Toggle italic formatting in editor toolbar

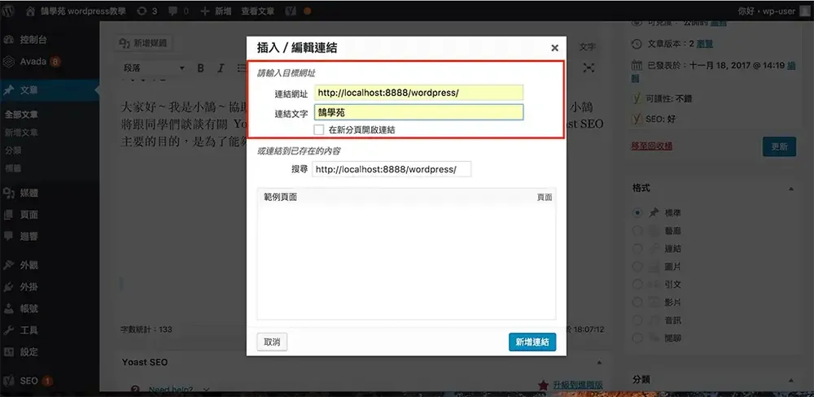[221, 68]
